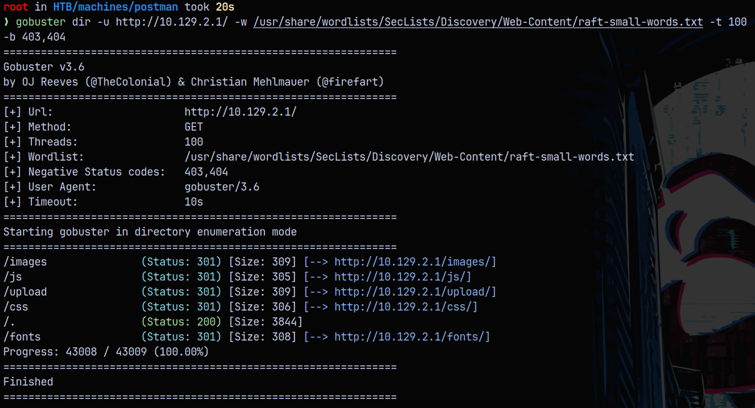This screenshot has height=408, width=755.
Task: Click the /css result path
Action: click(x=16, y=307)
